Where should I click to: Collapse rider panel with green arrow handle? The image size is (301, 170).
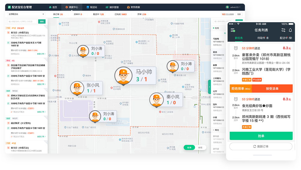(x=209, y=87)
